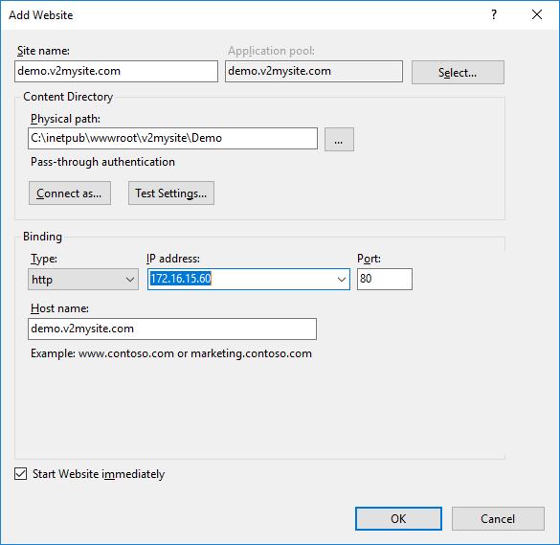This screenshot has height=545, width=560.
Task: Click the selected IP address text 172.16.15.60
Action: pos(181,279)
